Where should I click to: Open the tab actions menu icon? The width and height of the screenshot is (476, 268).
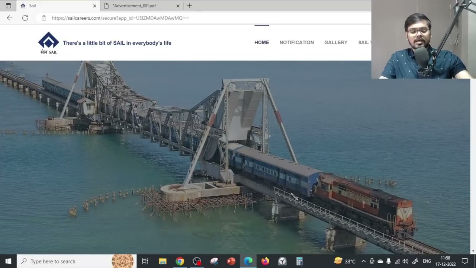coord(8,6)
